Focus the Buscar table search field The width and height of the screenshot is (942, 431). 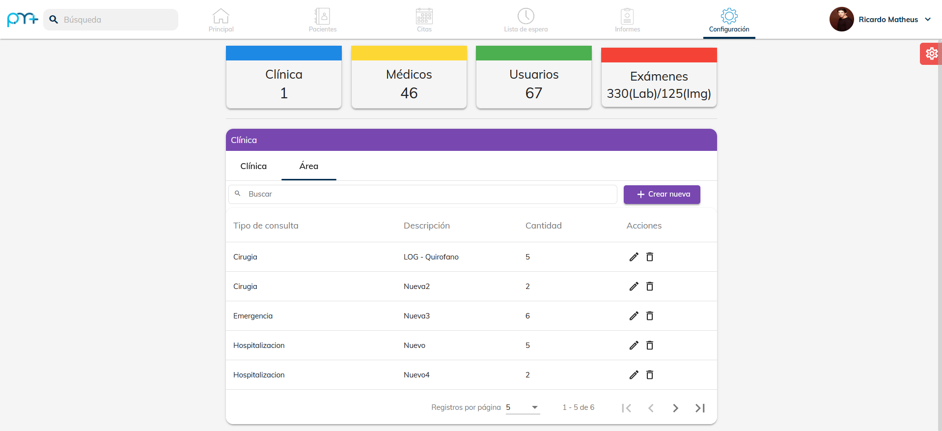tap(423, 194)
